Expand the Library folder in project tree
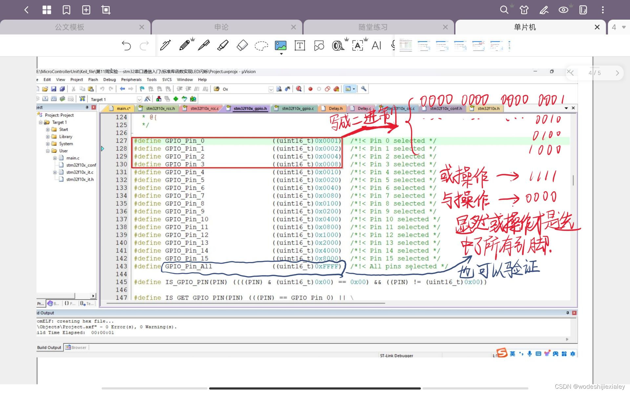630x393 pixels. pyautogui.click(x=48, y=137)
